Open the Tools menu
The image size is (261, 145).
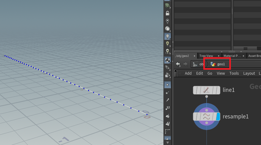[x=234, y=73]
